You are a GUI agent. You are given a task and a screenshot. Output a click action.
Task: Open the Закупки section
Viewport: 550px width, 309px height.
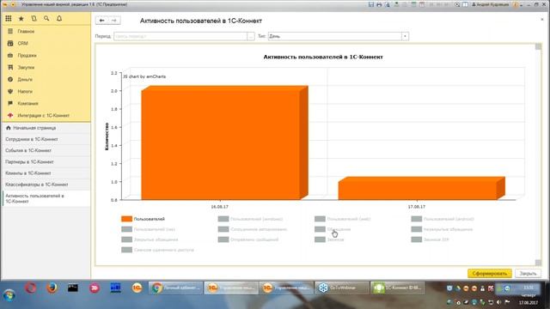(x=46, y=67)
